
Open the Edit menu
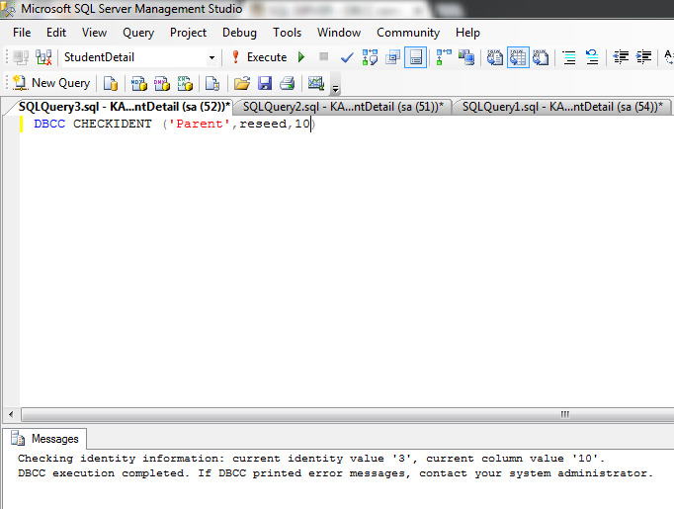point(56,33)
